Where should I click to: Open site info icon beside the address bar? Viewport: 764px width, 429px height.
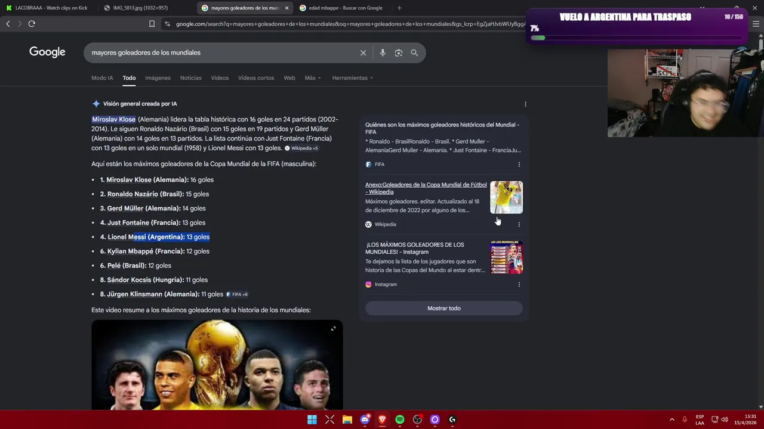click(x=167, y=24)
